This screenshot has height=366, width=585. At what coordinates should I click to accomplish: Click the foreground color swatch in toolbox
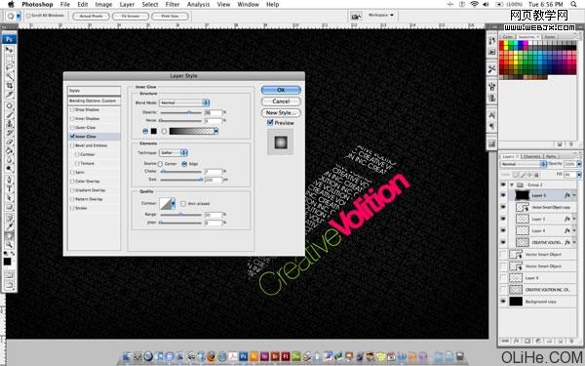(7, 262)
